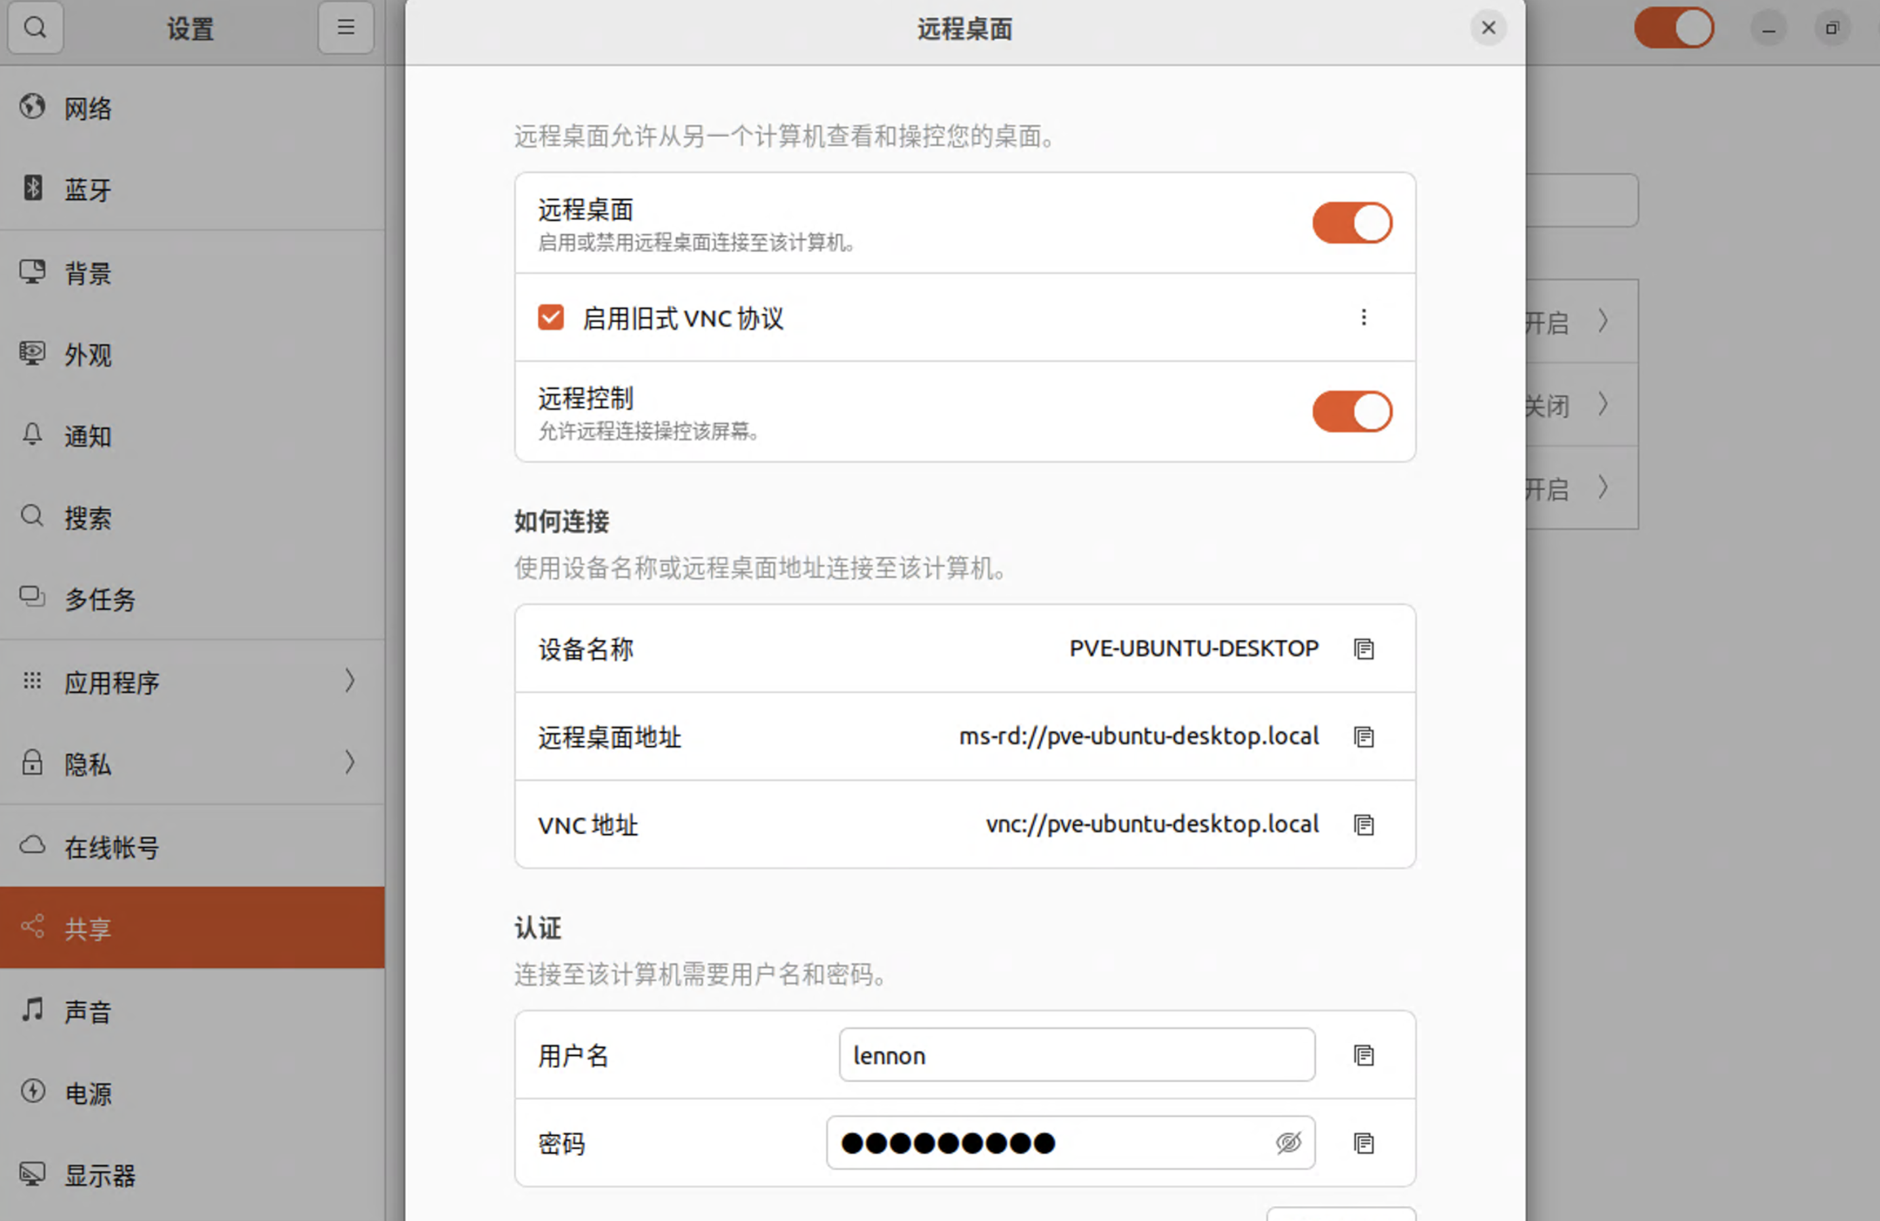Close the 远程桌面 dialog
This screenshot has height=1221, width=1880.
[x=1488, y=28]
